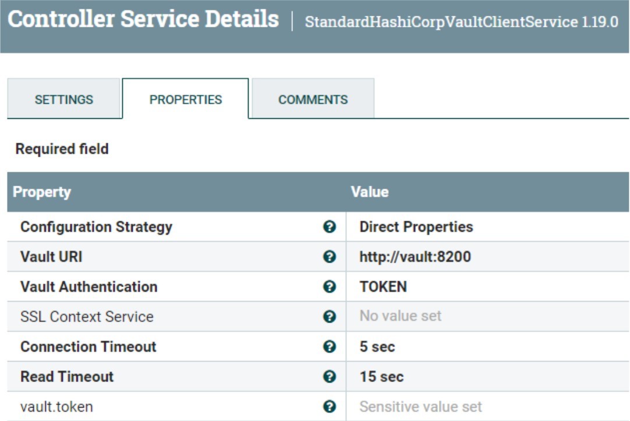Click the Vault Authentication property name

[89, 286]
